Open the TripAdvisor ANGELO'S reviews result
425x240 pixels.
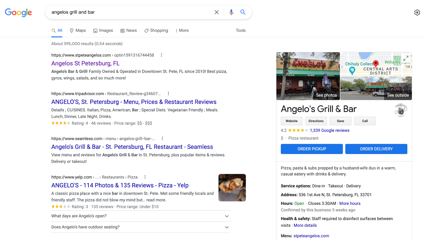point(134,102)
